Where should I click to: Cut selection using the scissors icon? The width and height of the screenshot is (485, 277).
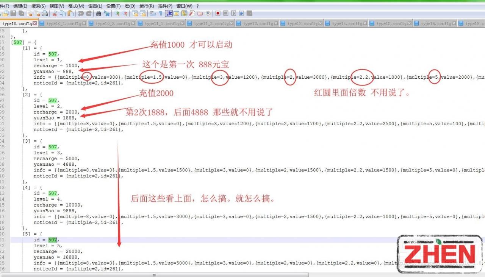click(x=54, y=13)
